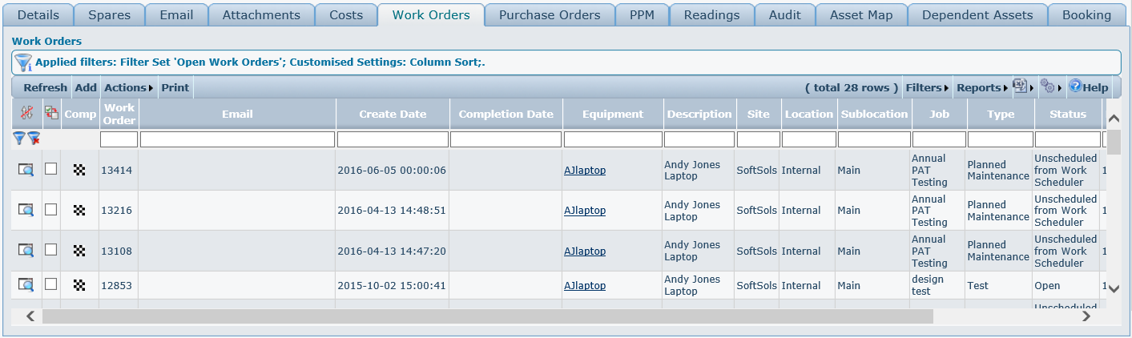Open the gears settings menu
Viewport: 1132px width, 338px height.
point(1047,87)
